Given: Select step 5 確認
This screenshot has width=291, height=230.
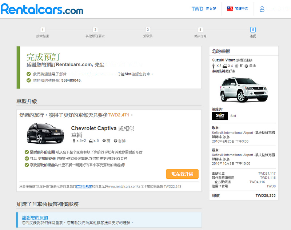Looking at the screenshot, I should pyautogui.click(x=253, y=32).
